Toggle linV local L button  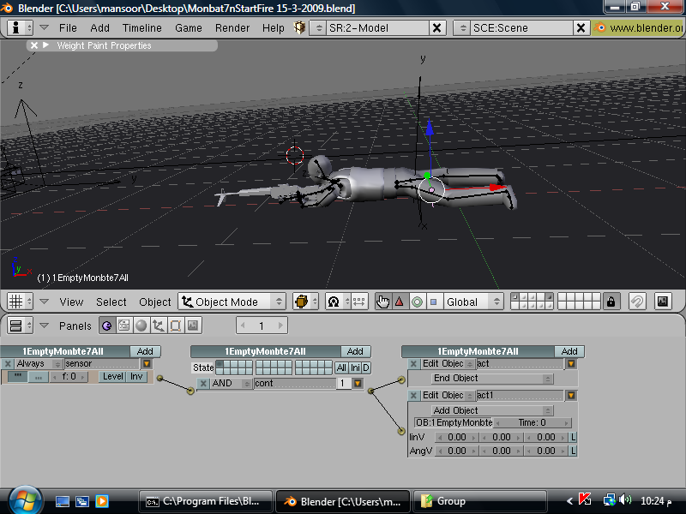tap(573, 437)
